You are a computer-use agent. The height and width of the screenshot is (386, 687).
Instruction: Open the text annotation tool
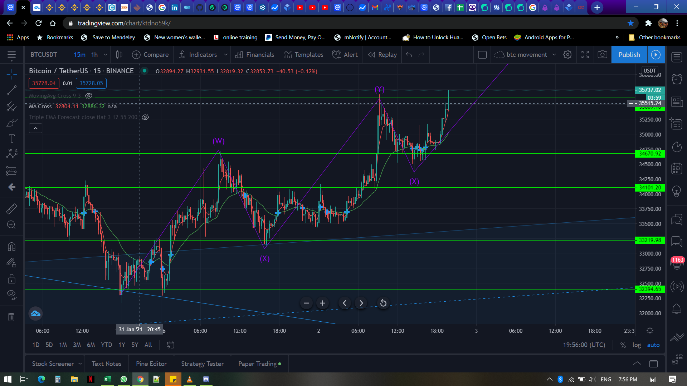point(11,138)
